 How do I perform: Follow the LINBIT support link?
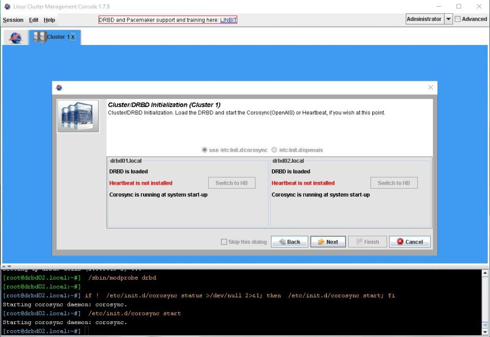tap(228, 20)
